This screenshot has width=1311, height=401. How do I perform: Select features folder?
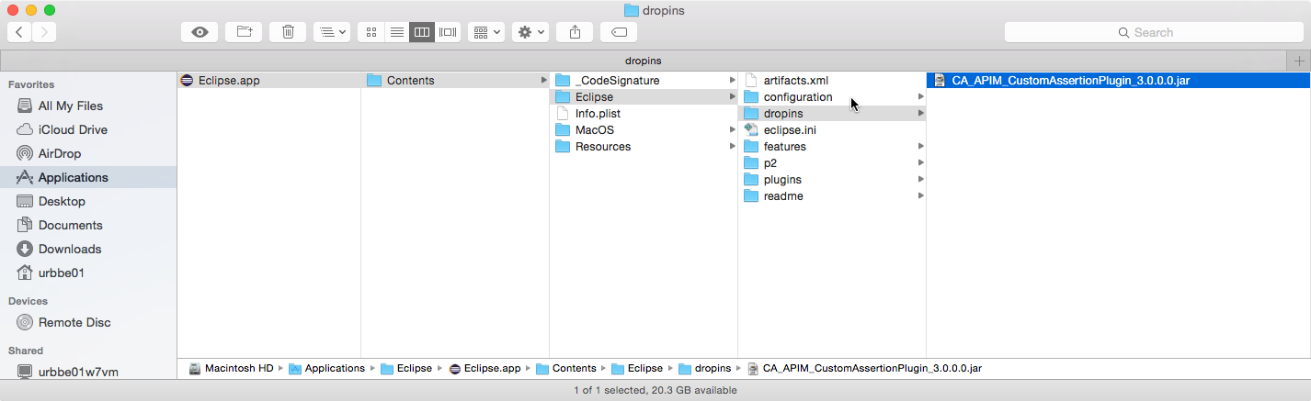click(832, 146)
